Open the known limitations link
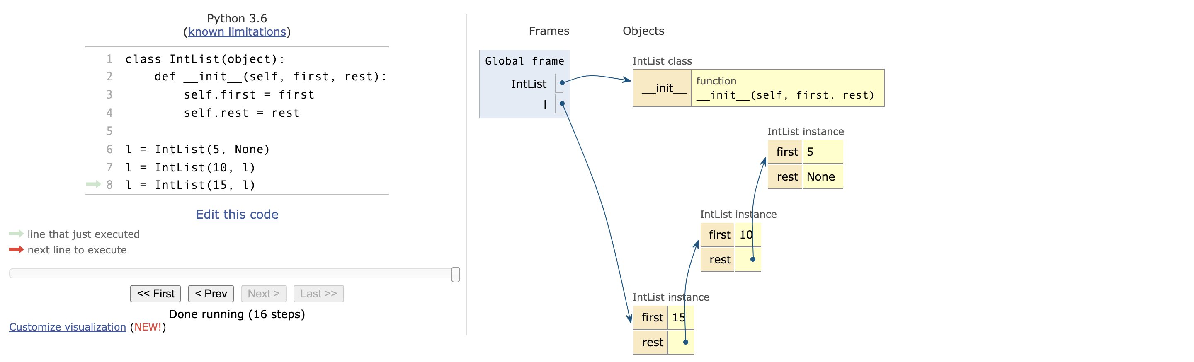The height and width of the screenshot is (362, 1194). pos(237,31)
